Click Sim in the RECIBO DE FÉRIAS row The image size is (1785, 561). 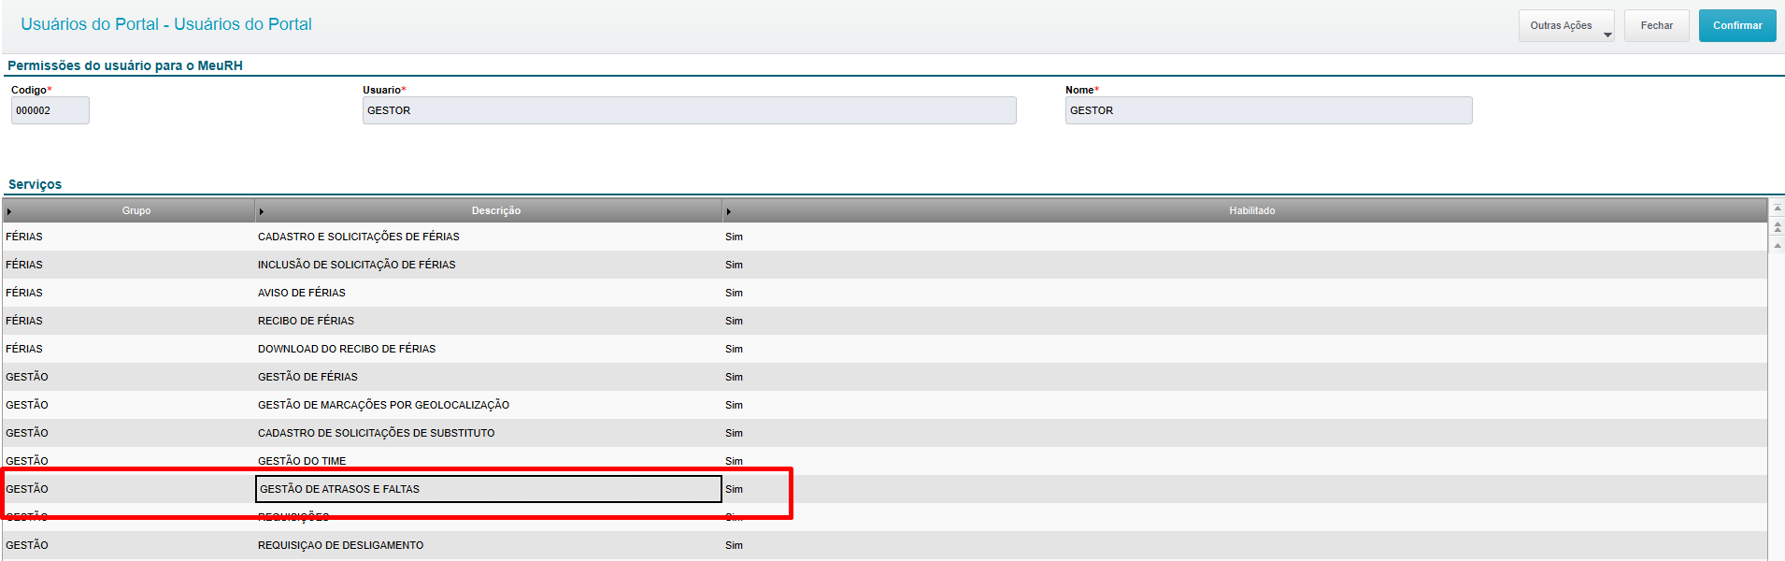[735, 321]
